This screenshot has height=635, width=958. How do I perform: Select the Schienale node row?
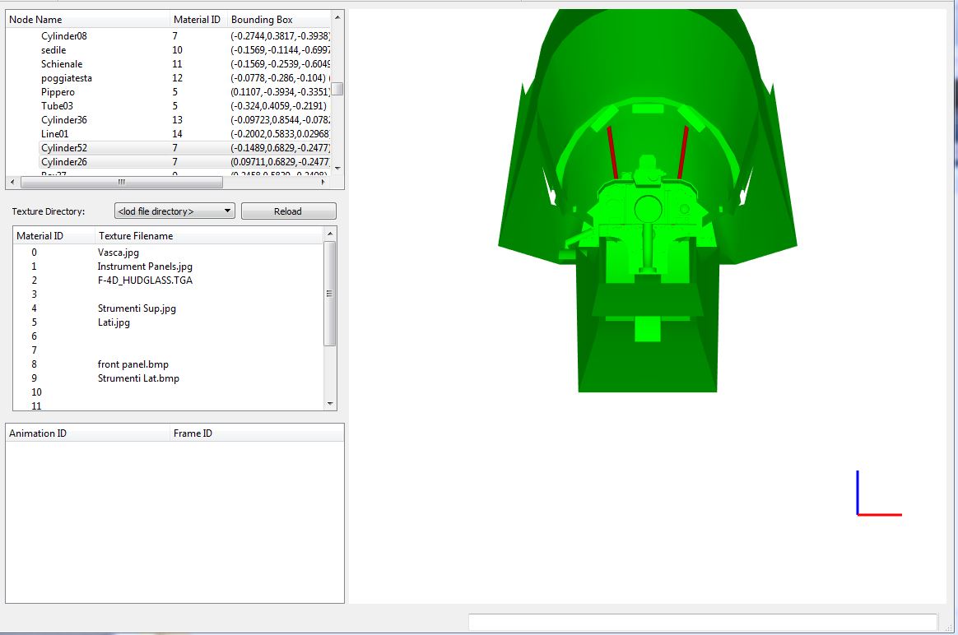click(169, 64)
